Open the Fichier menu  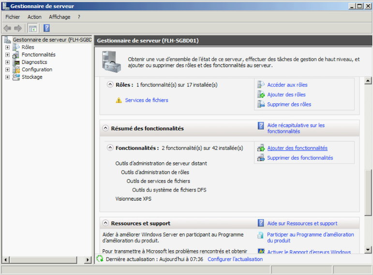(x=13, y=17)
